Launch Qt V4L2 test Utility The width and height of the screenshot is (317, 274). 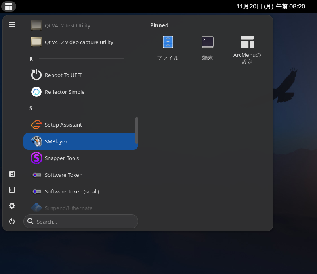[81, 25]
